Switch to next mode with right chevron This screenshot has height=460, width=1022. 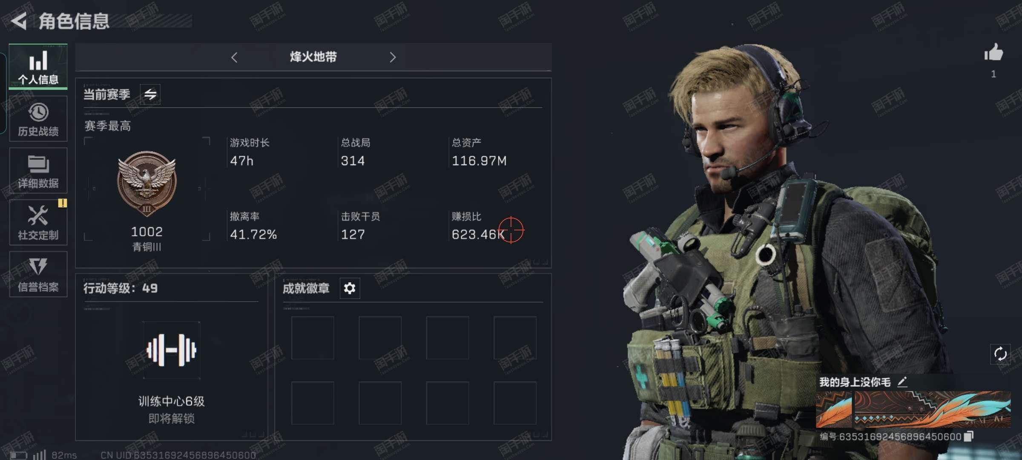pos(393,57)
